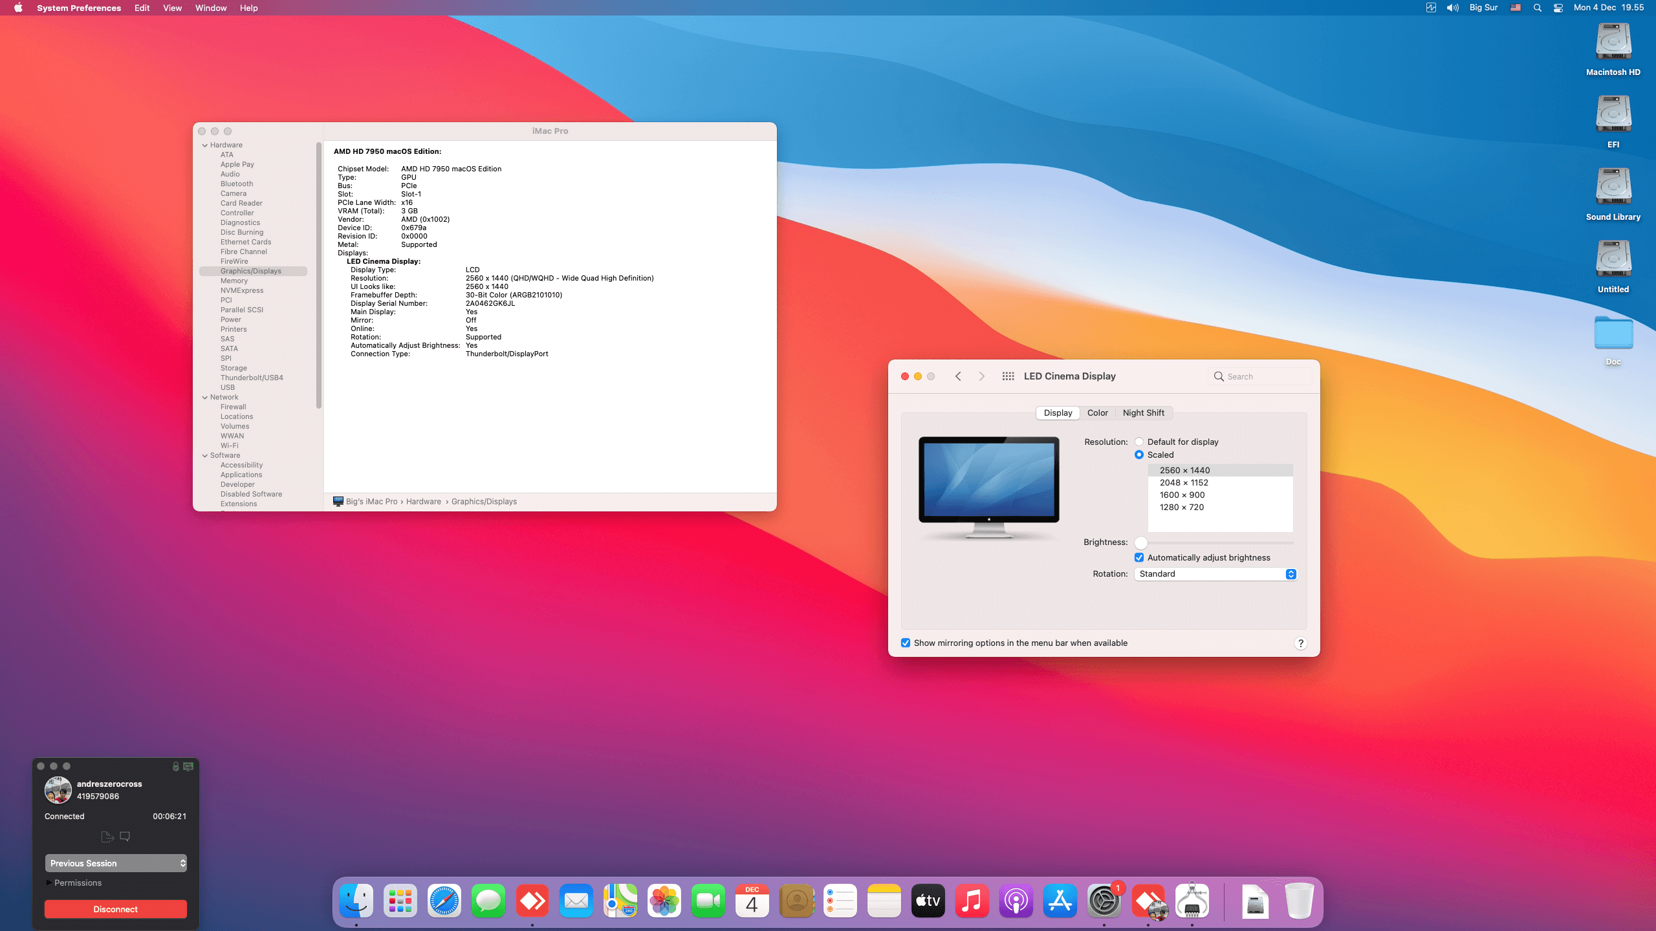Open System Preferences icon with badge in Dock
Screen dimensions: 1656x931
1104,901
